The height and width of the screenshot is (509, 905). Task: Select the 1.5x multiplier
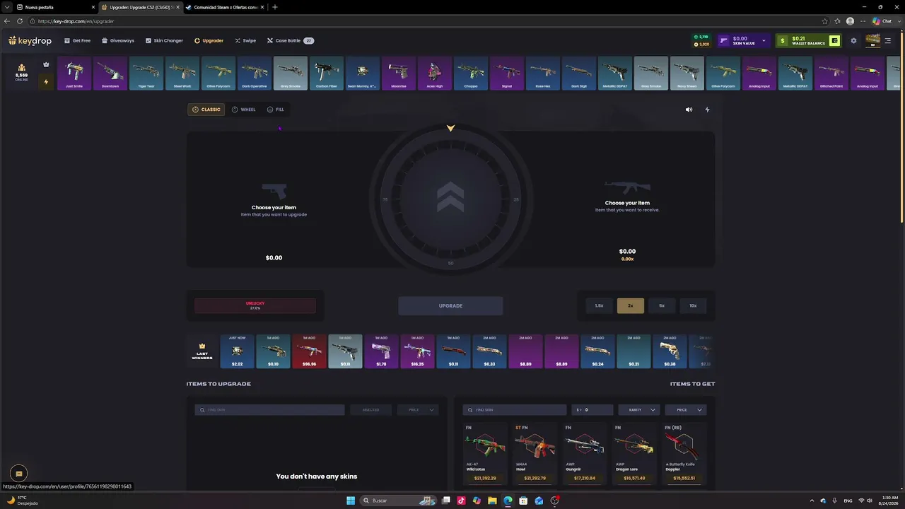coord(599,306)
